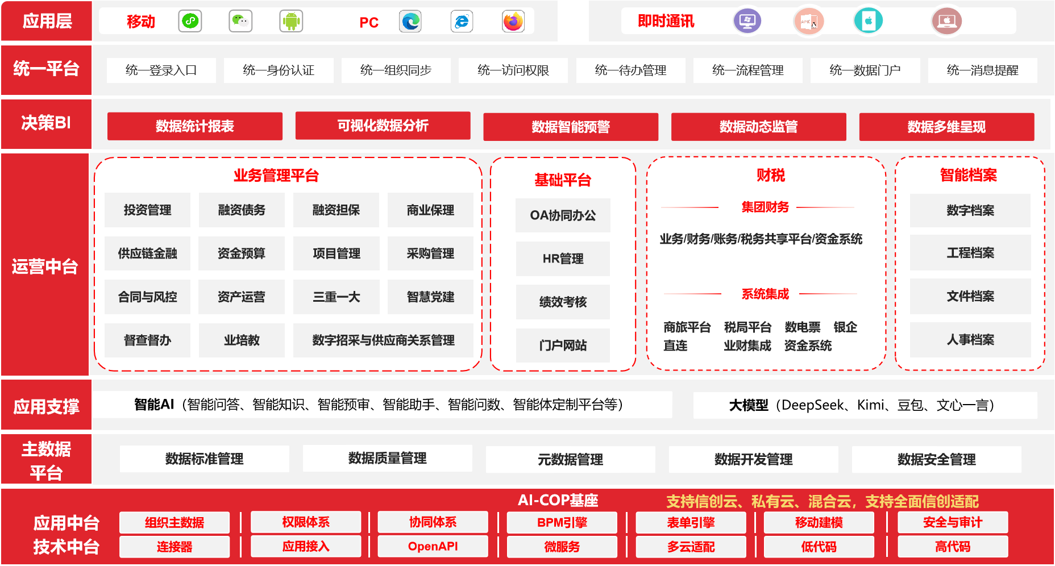Click the 投资管理 module tile
This screenshot has height=566, width=1055.
148,210
